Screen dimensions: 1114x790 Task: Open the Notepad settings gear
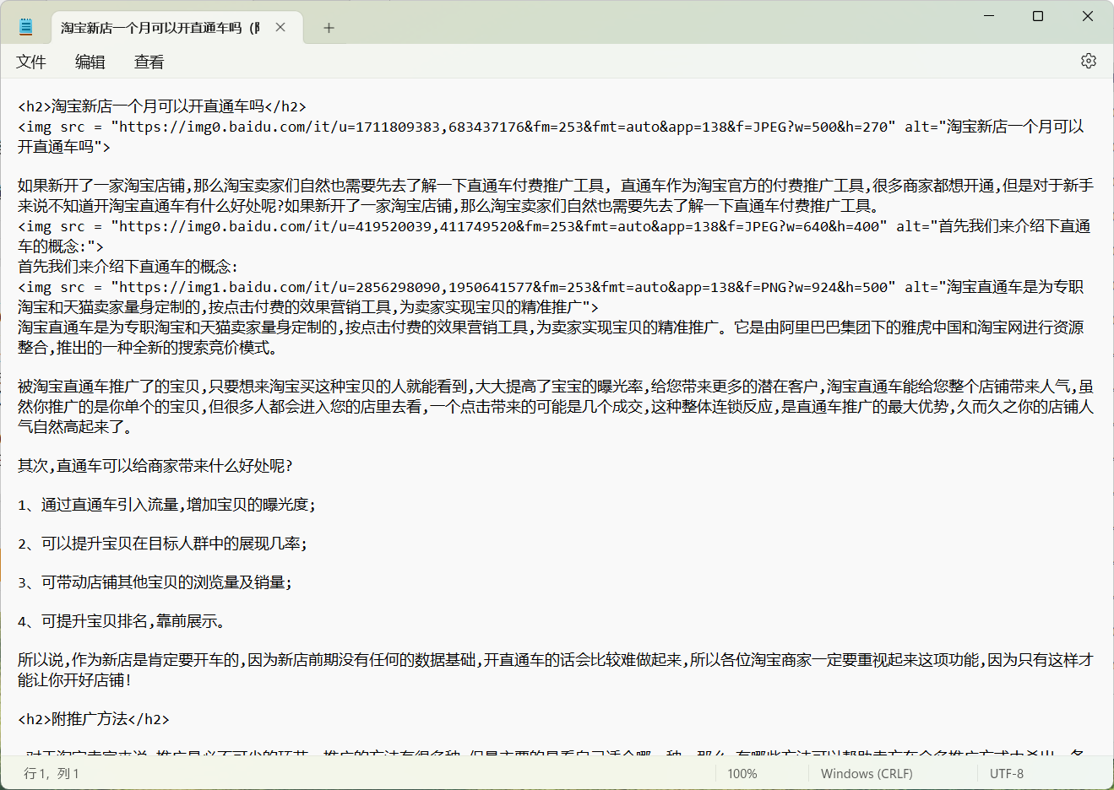[x=1088, y=61]
